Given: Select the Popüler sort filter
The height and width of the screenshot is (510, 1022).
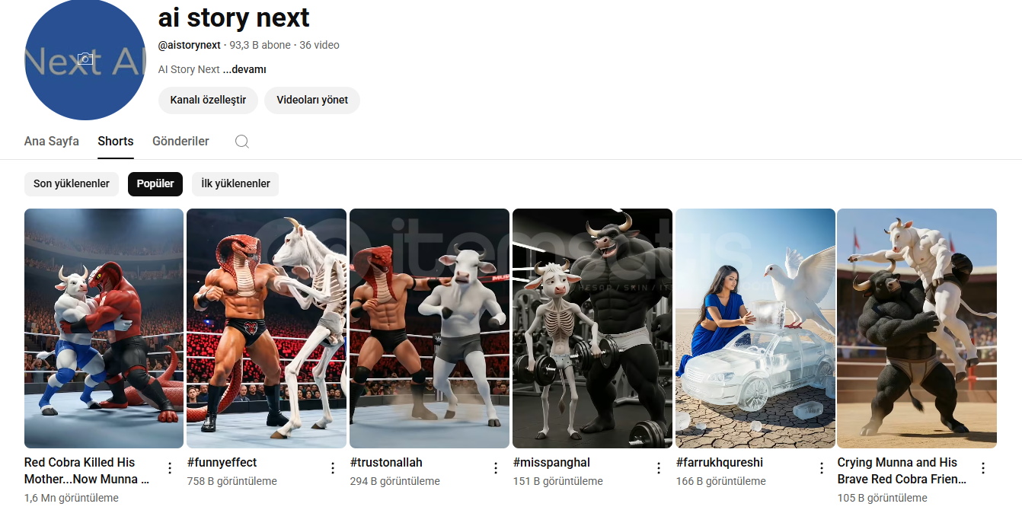Looking at the screenshot, I should point(155,184).
